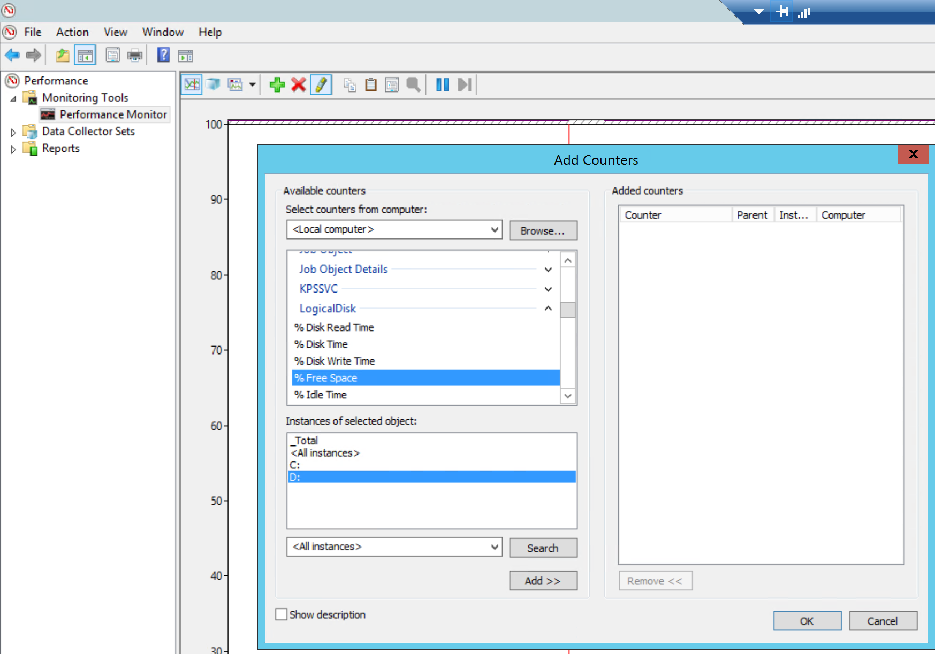Select the C: instance in list
Screen dimensions: 935x654
point(295,465)
